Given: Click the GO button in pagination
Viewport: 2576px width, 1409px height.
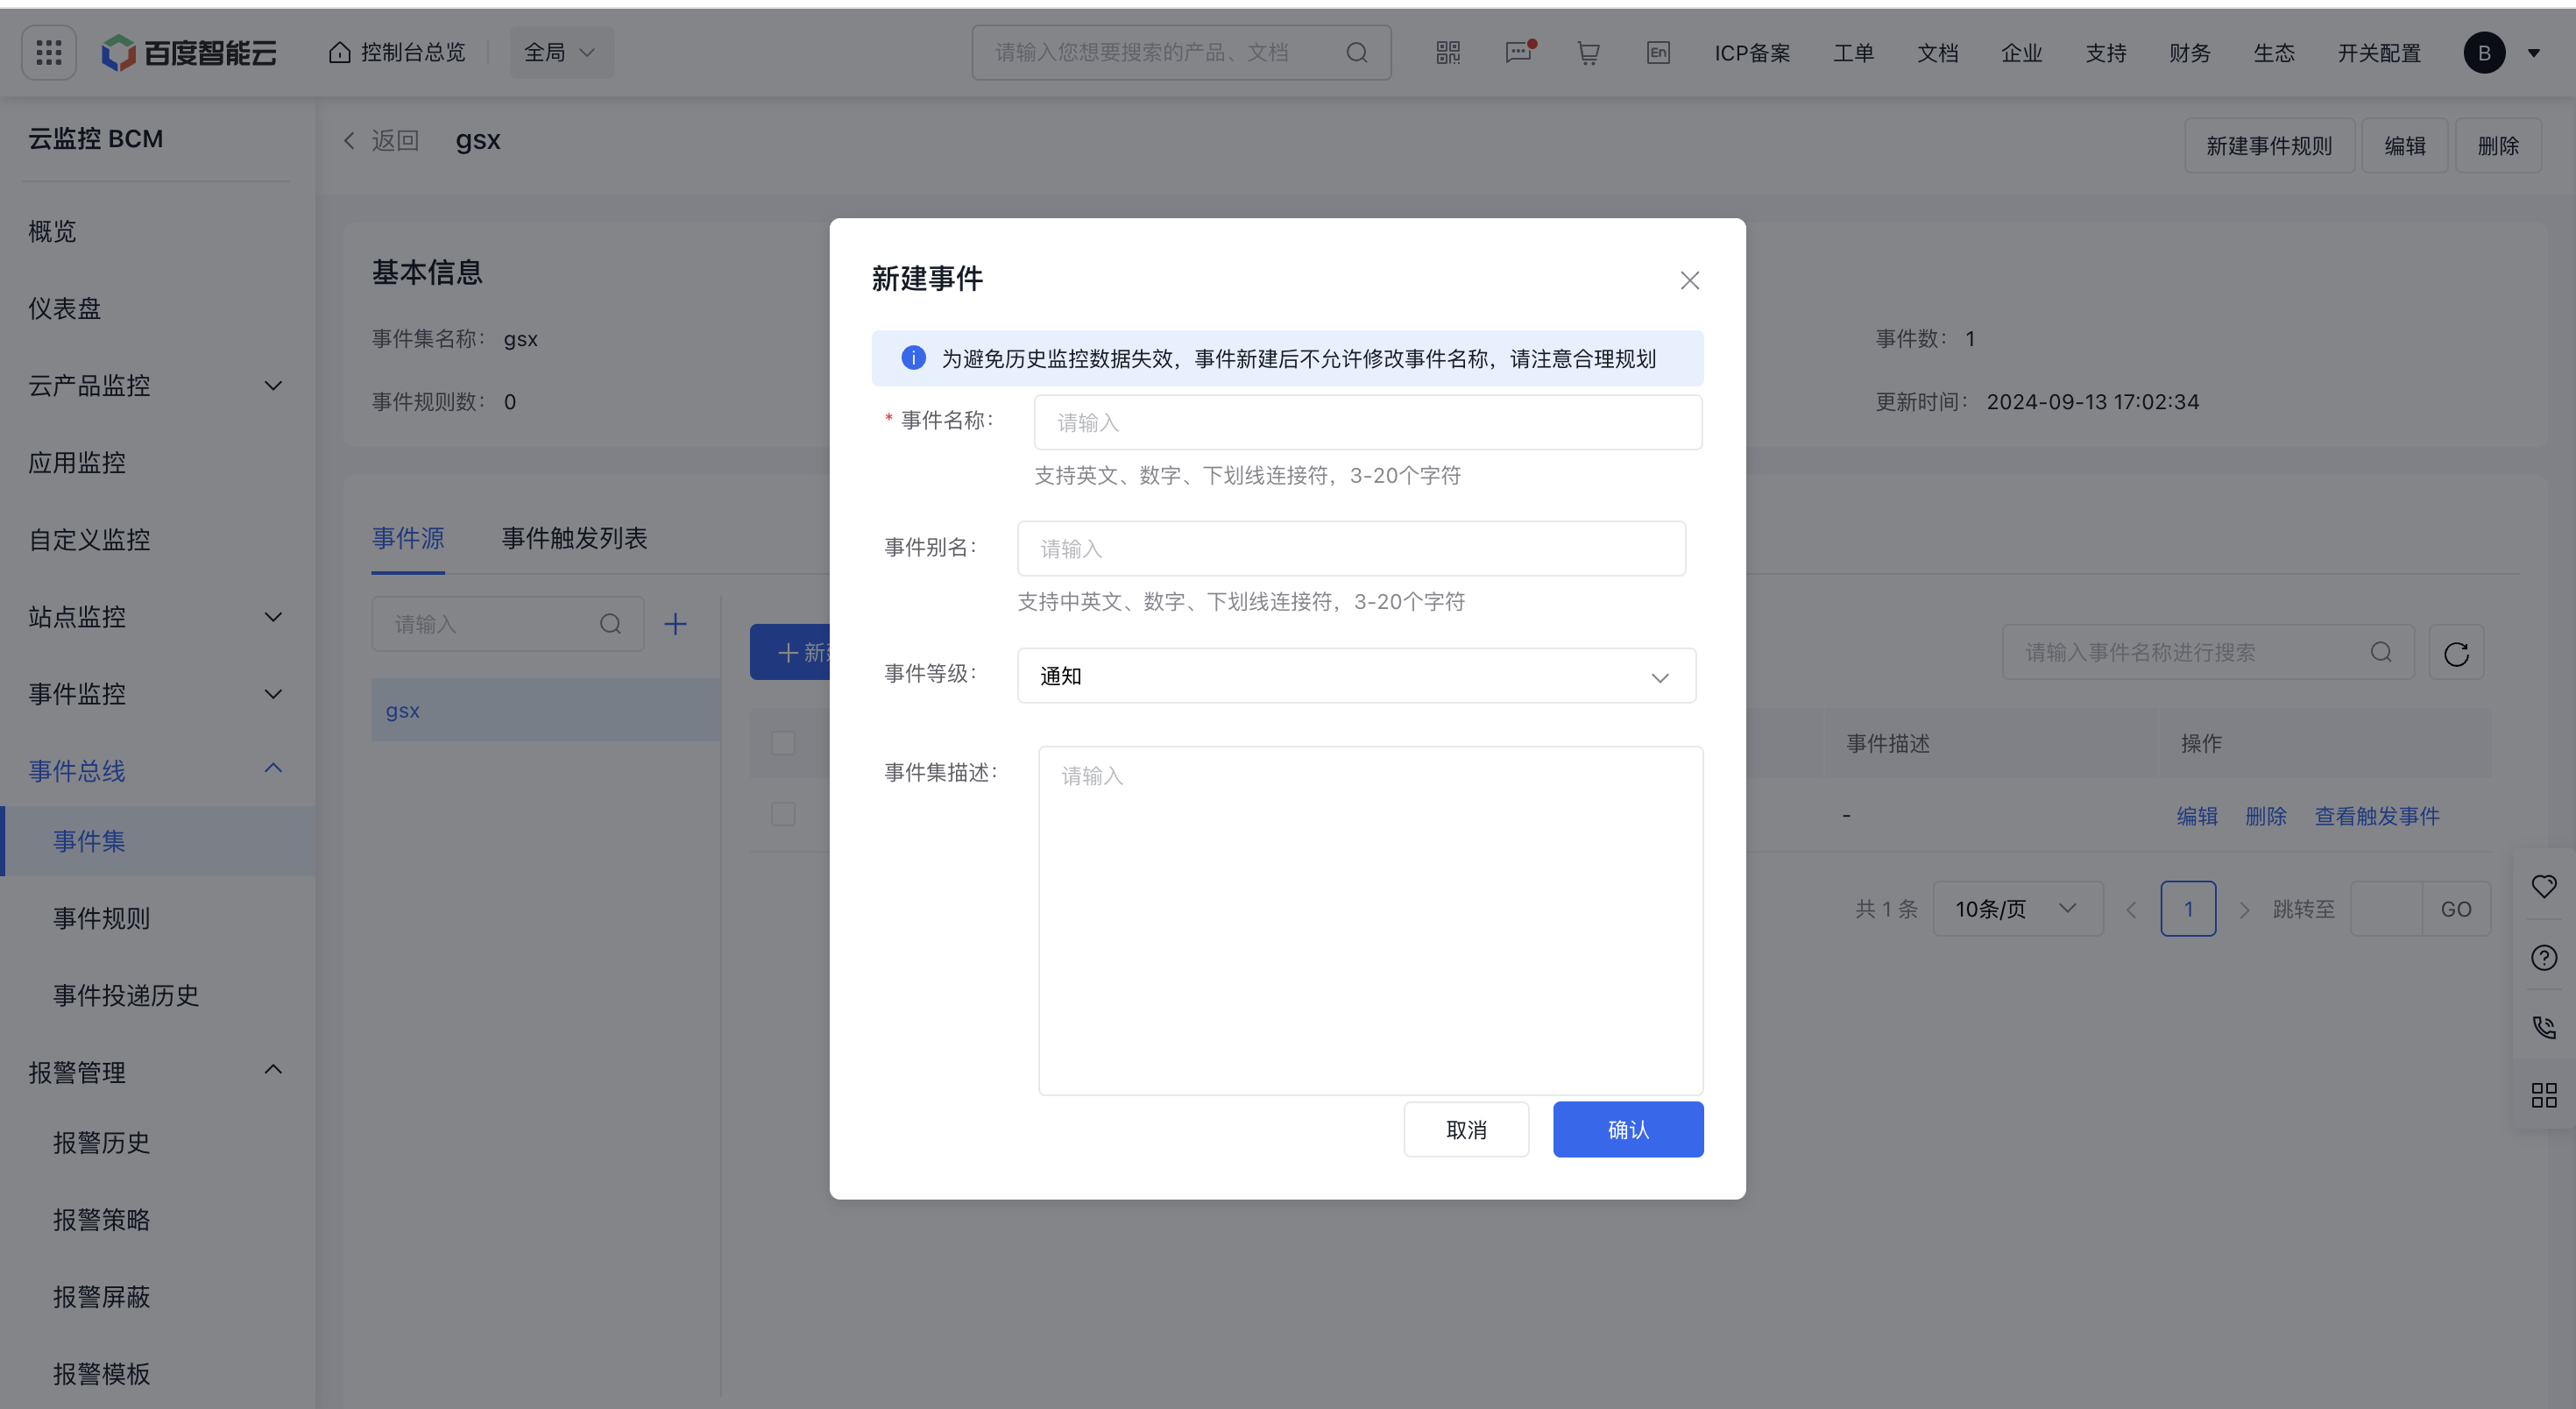Looking at the screenshot, I should pyautogui.click(x=2456, y=909).
